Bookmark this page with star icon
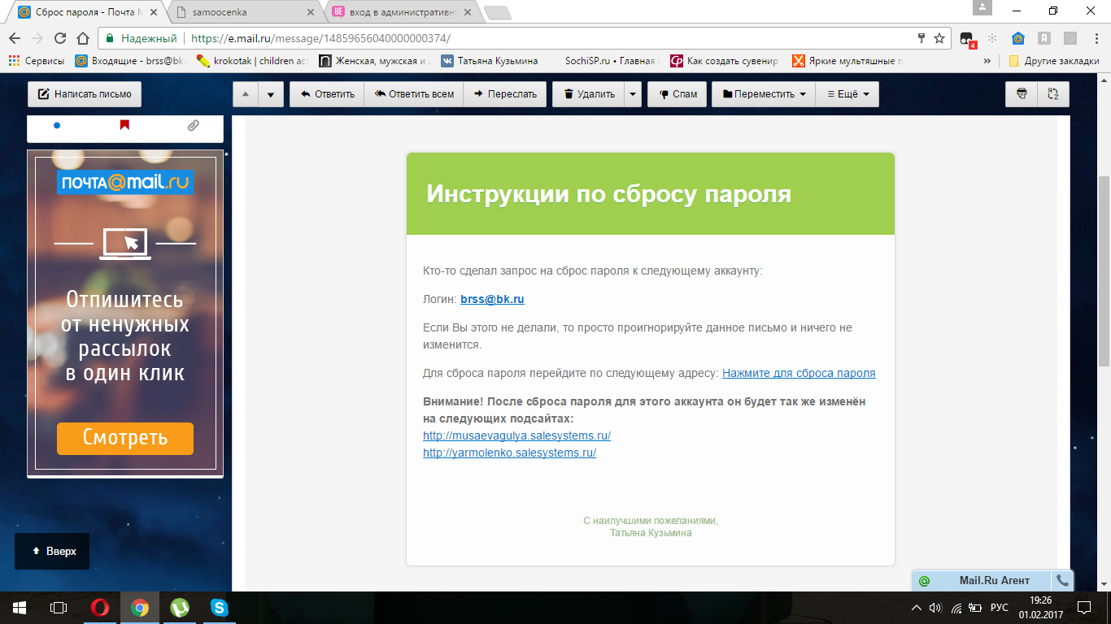The image size is (1111, 624). point(939,38)
